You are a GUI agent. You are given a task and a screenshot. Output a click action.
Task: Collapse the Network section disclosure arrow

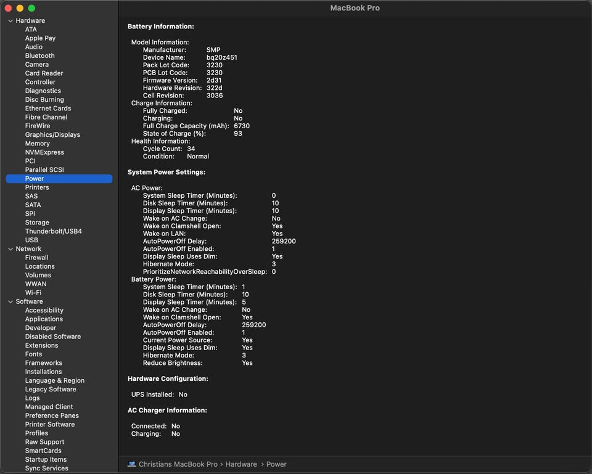pyautogui.click(x=10, y=249)
